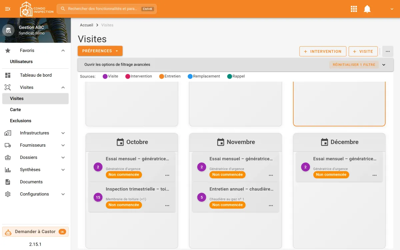Click the Castor robot icon
The height and width of the screenshot is (250, 400).
8,232
